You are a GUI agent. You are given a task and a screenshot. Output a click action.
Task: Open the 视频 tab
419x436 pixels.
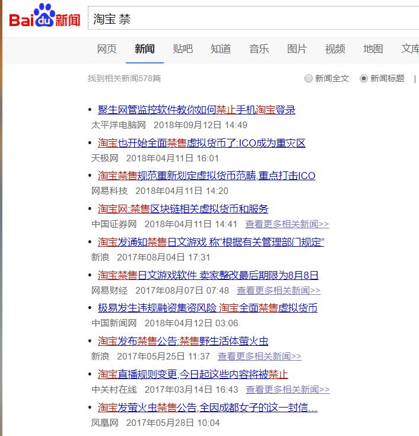pos(335,49)
